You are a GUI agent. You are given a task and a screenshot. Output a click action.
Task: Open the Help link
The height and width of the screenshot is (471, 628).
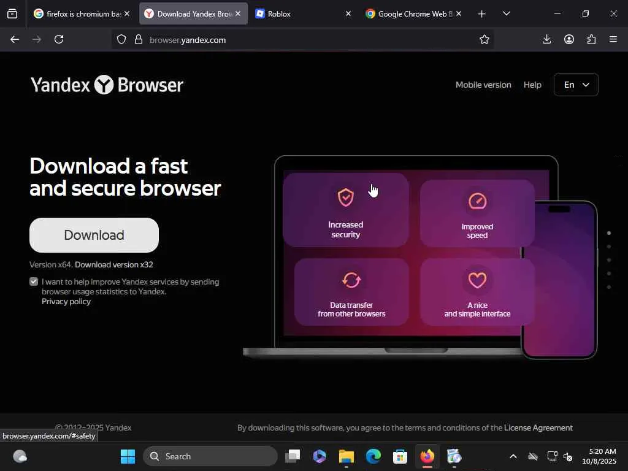coord(532,85)
